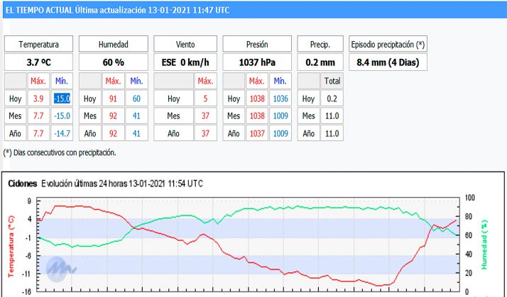Select the highlighted -15.0 minimum temperature cell
This screenshot has height=297, width=507.
pos(62,99)
